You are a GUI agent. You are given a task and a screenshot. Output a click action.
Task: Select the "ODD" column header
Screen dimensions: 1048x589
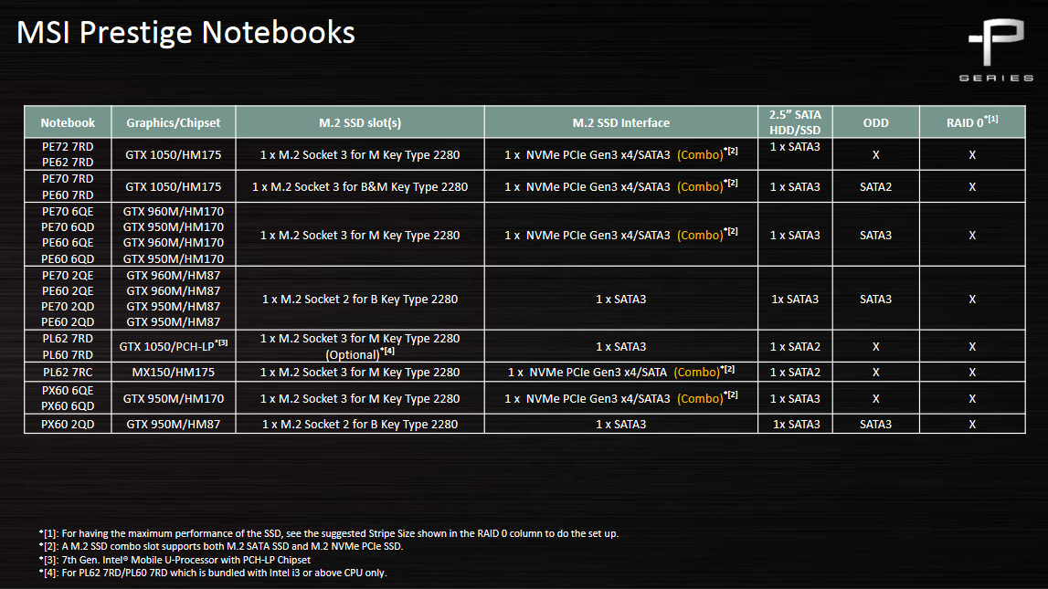[875, 122]
